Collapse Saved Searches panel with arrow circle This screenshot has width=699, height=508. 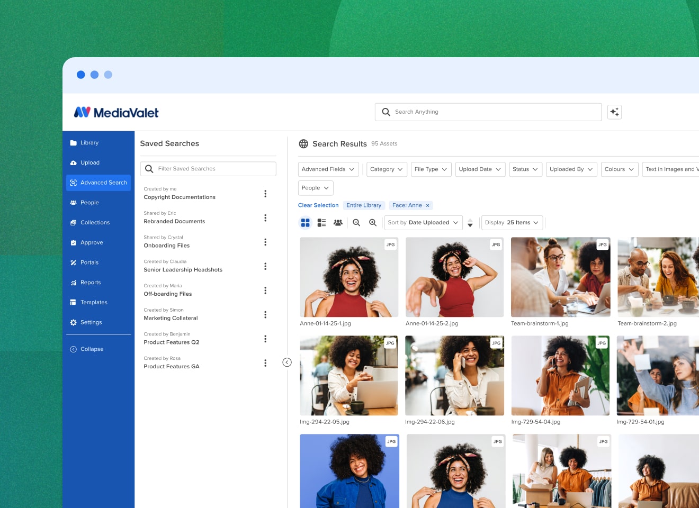(287, 362)
